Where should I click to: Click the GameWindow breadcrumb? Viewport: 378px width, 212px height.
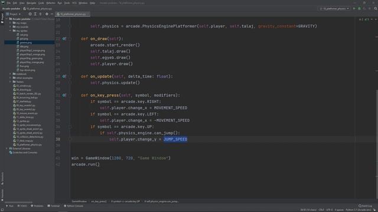[x=79, y=201]
